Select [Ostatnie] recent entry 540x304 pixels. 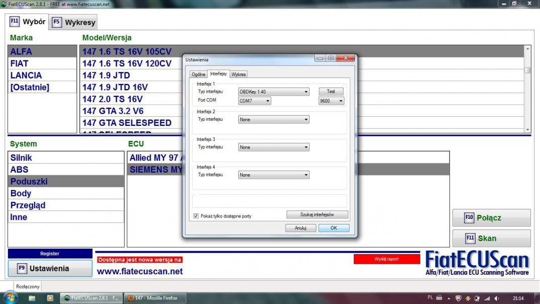tap(42, 87)
